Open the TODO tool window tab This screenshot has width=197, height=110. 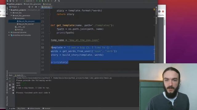(x=21, y=108)
